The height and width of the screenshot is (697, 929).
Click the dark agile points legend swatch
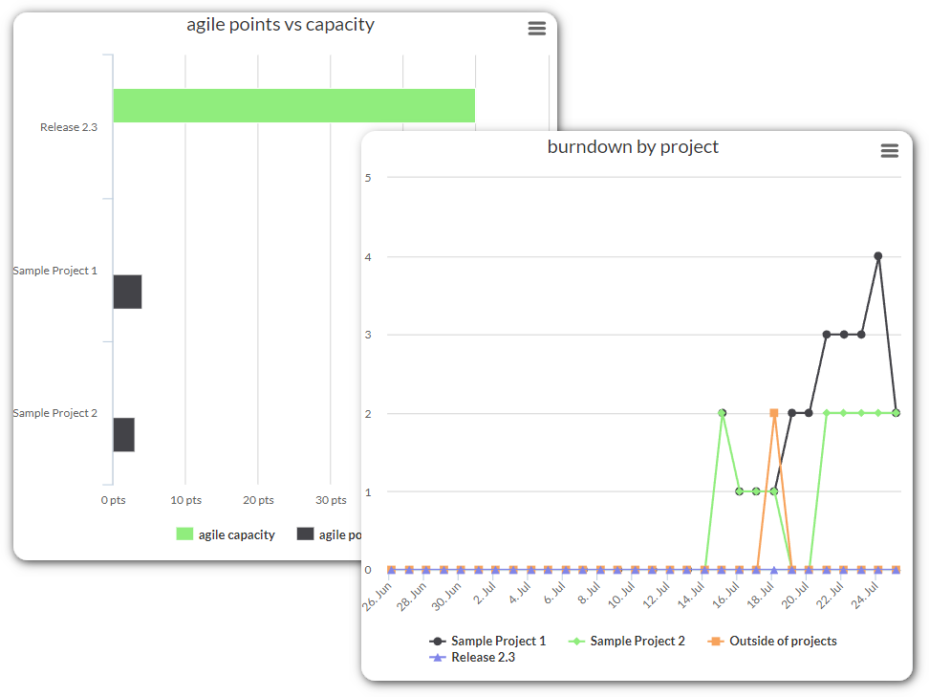pyautogui.click(x=306, y=534)
